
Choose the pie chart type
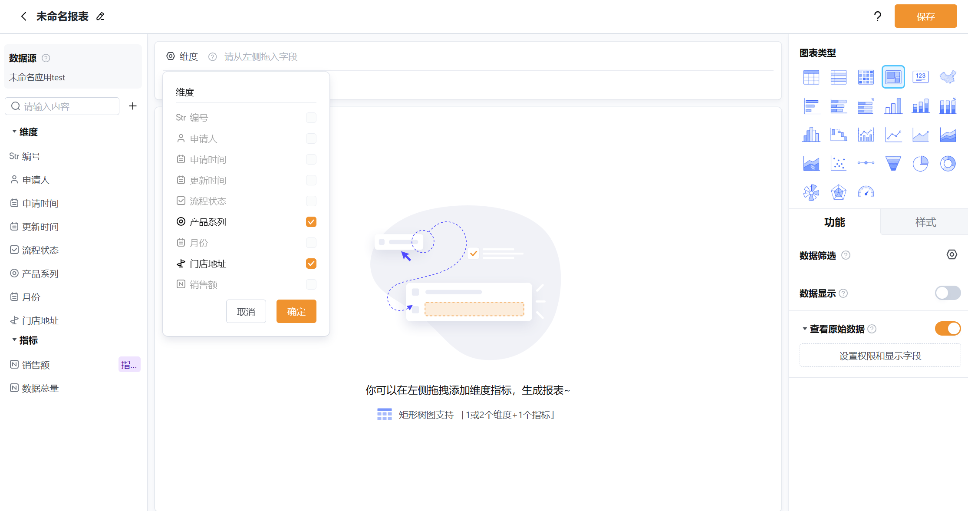[920, 163]
